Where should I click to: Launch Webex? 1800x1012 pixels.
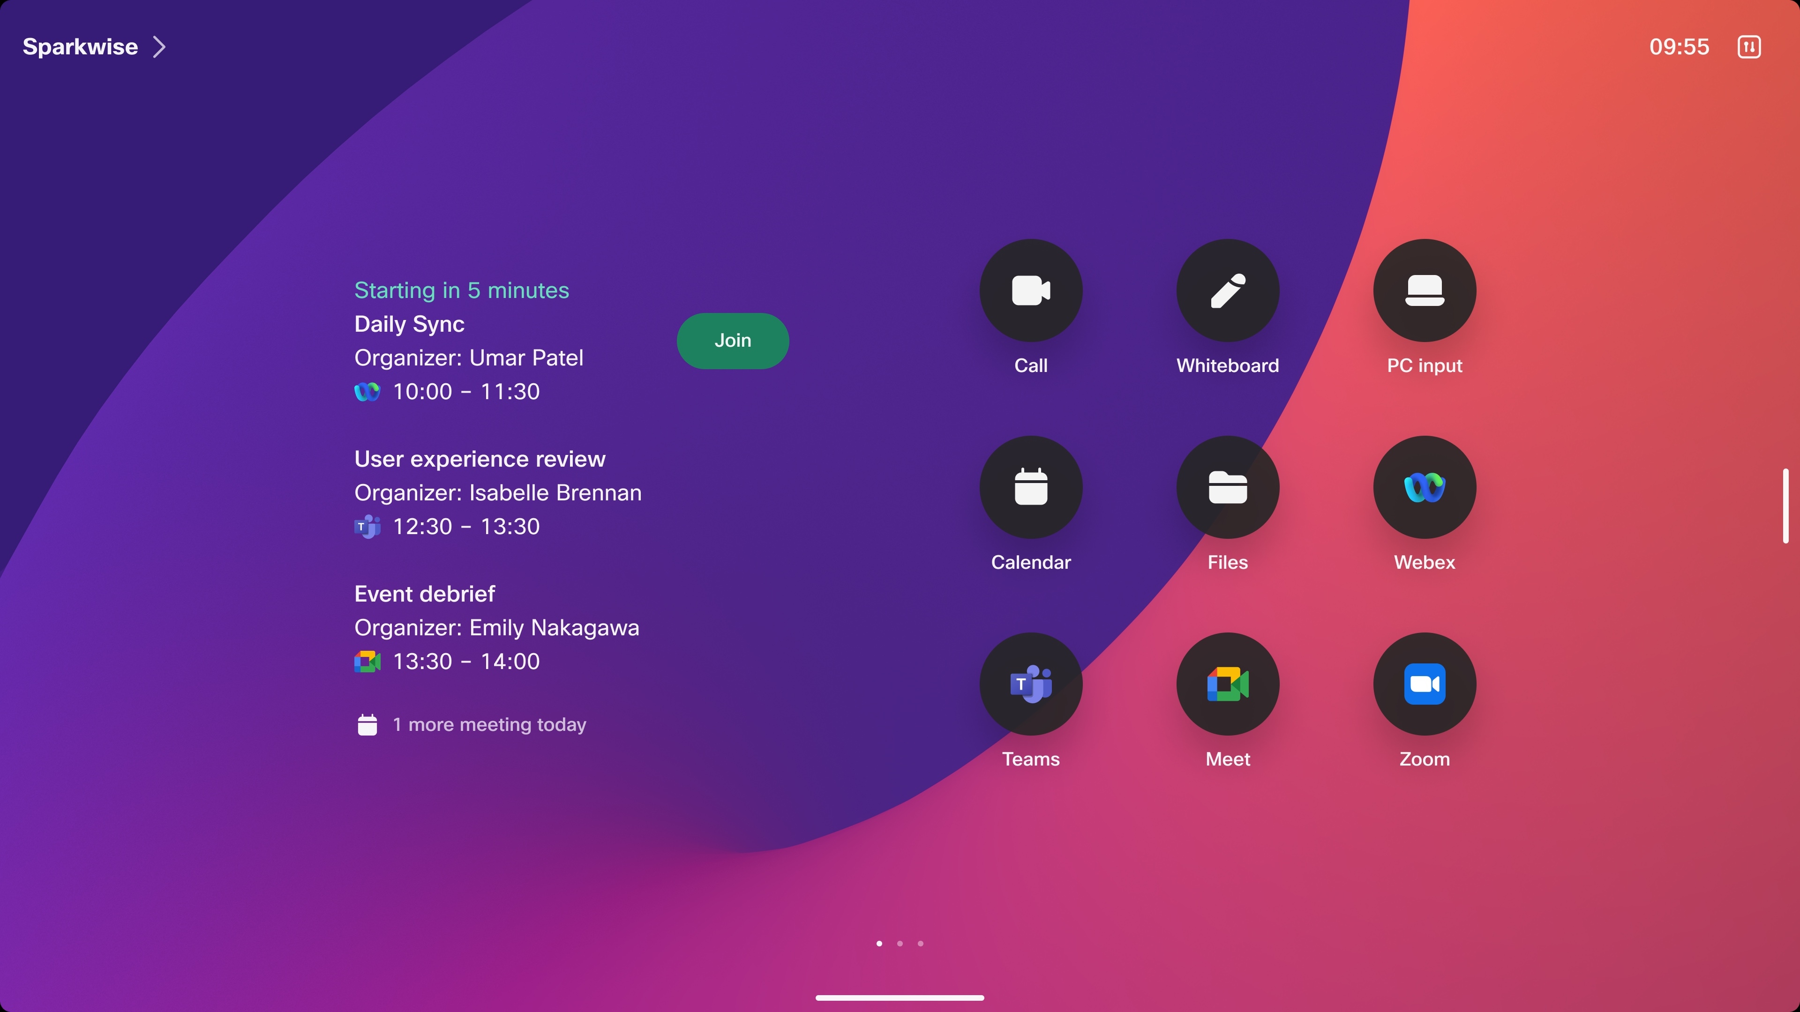1425,487
